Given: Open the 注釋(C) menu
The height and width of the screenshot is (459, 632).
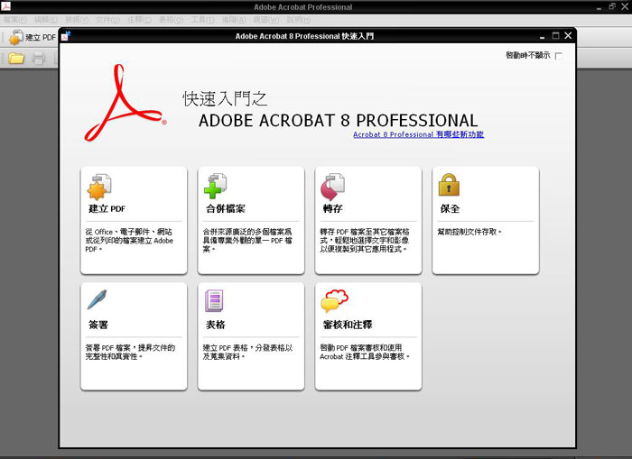Looking at the screenshot, I should [139, 19].
